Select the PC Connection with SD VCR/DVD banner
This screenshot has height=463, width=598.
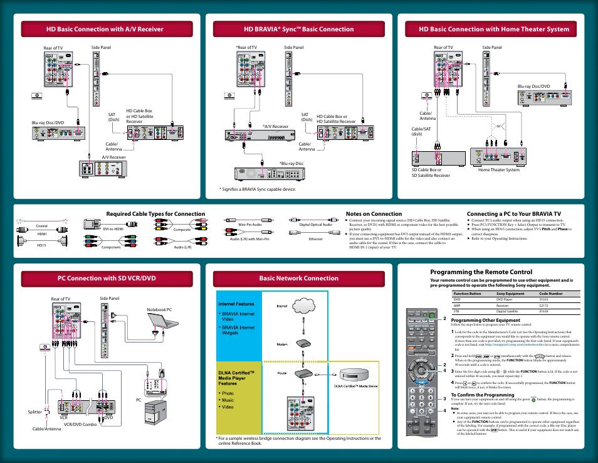107,279
